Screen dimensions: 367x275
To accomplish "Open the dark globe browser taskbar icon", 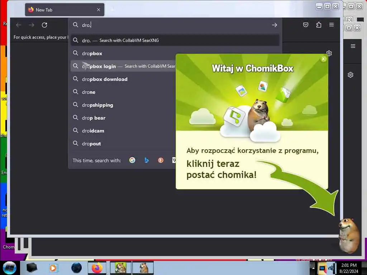I will click(x=77, y=268).
